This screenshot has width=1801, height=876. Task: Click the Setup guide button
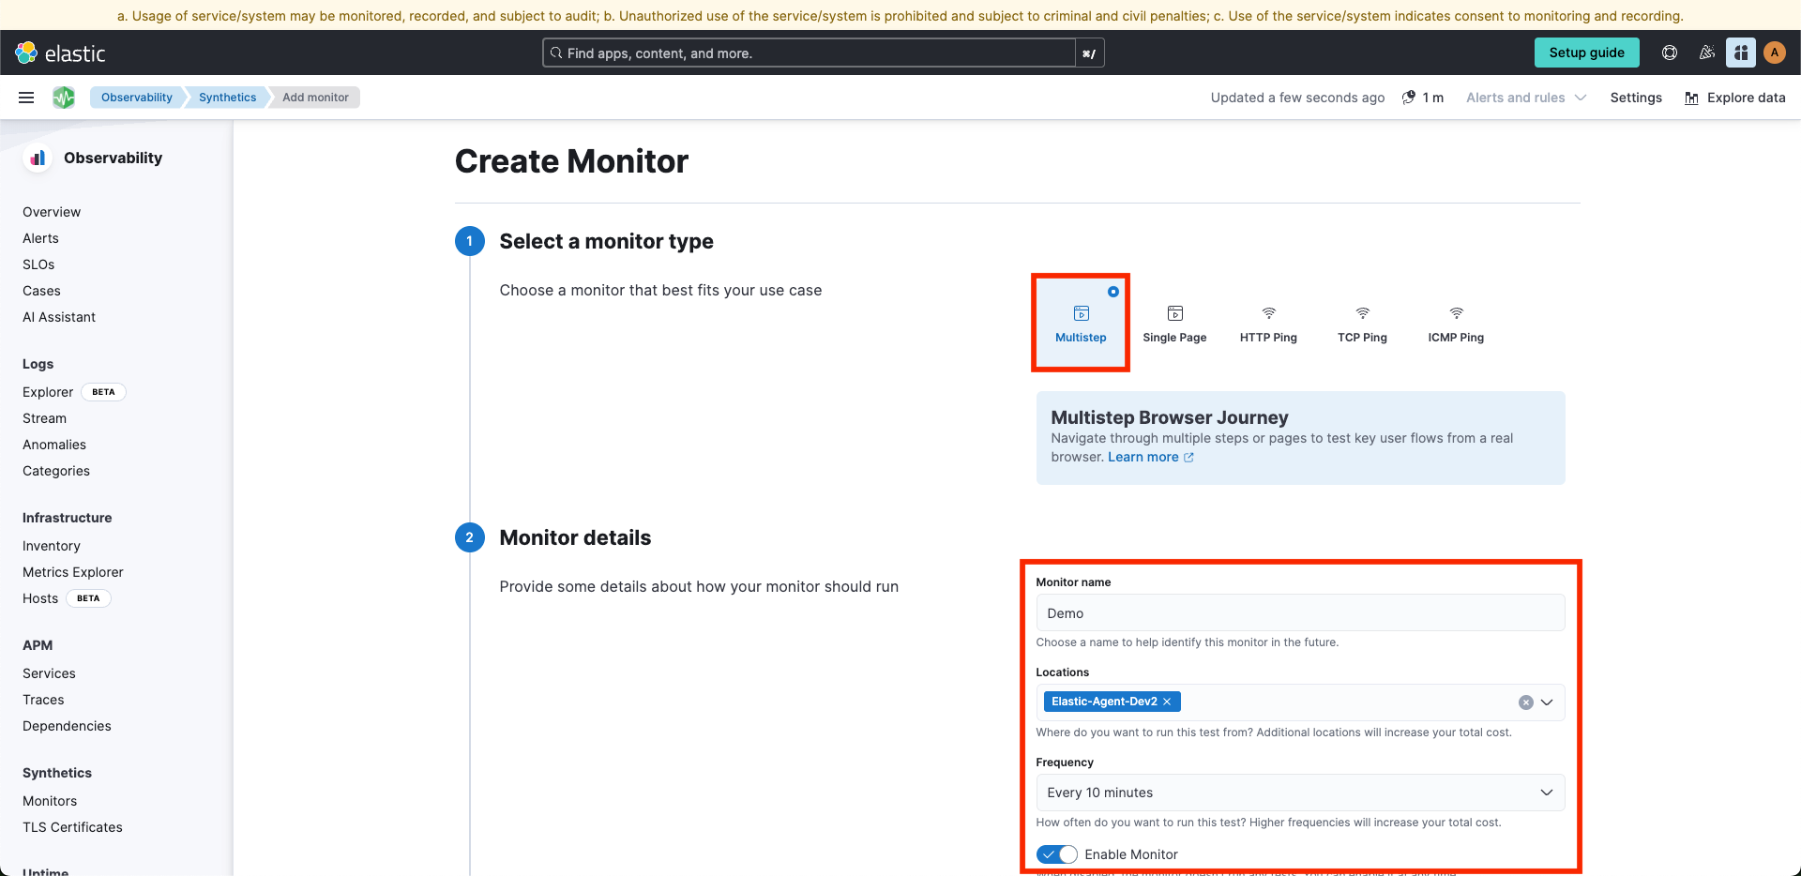1586,53
